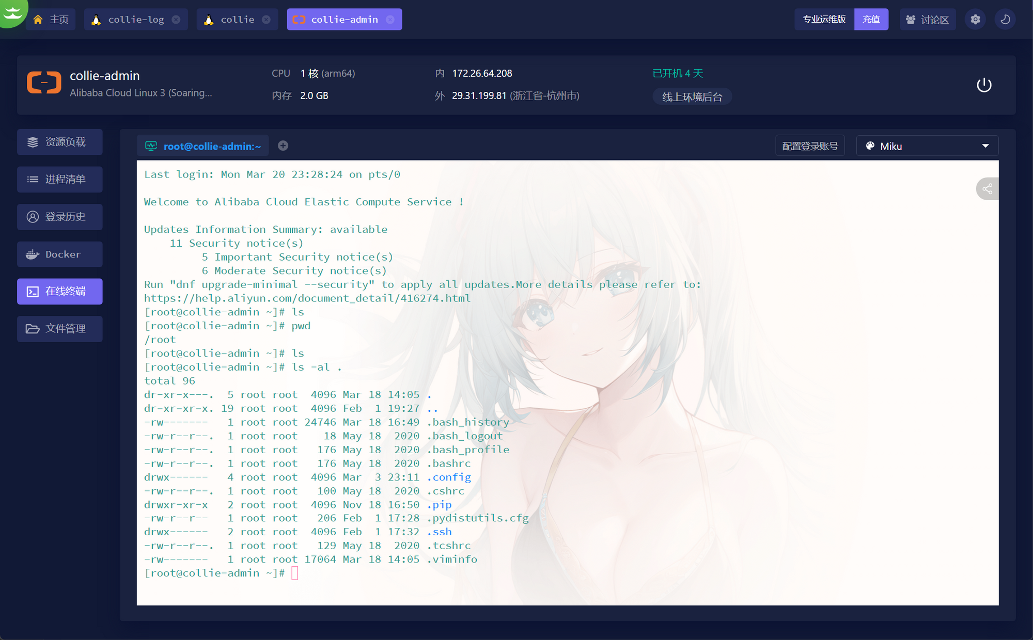
Task: Switch to the collie-log tab
Action: (x=135, y=20)
